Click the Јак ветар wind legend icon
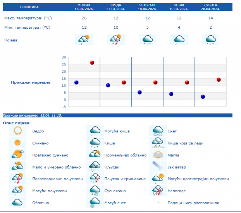The width and height of the screenshot is (241, 213). [x=158, y=167]
